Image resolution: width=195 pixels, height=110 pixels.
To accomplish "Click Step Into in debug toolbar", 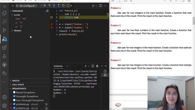I will pyautogui.click(x=54, y=5).
